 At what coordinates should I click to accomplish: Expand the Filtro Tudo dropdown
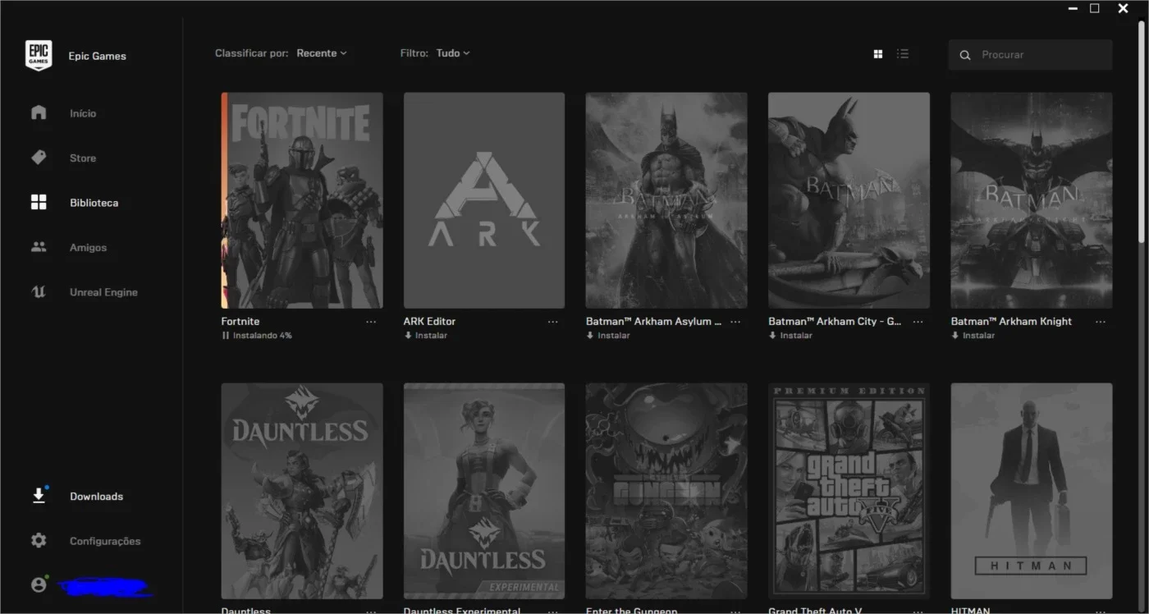453,53
